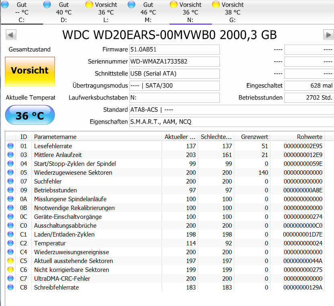Click status icon of Start/Stopp-Zyklen row

point(10,163)
